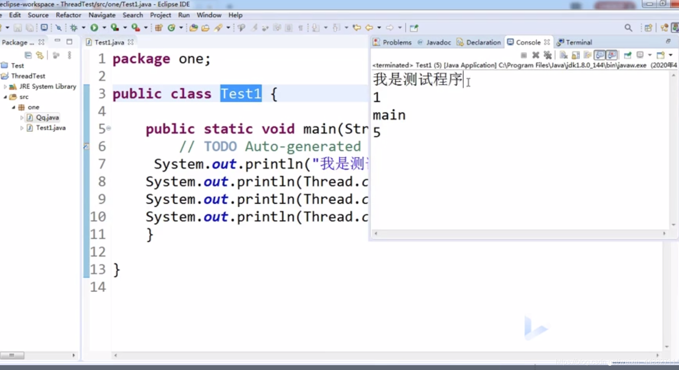
Task: Open the Display Selected Console dropdown arrow
Action: coord(649,55)
